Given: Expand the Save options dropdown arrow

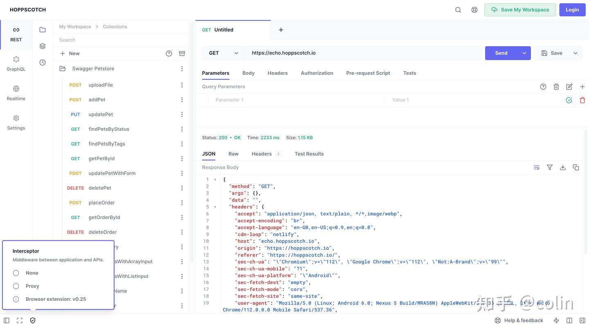Looking at the screenshot, I should [576, 53].
